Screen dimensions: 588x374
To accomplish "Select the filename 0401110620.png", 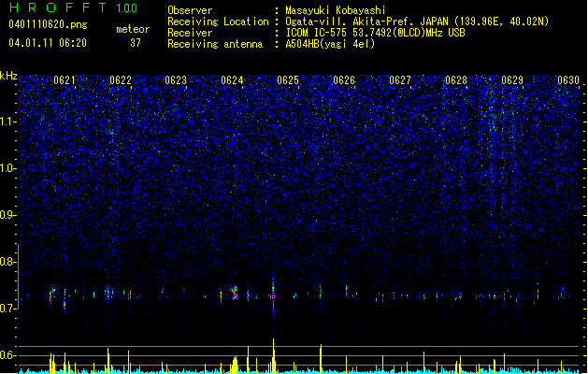I will 48,24.
